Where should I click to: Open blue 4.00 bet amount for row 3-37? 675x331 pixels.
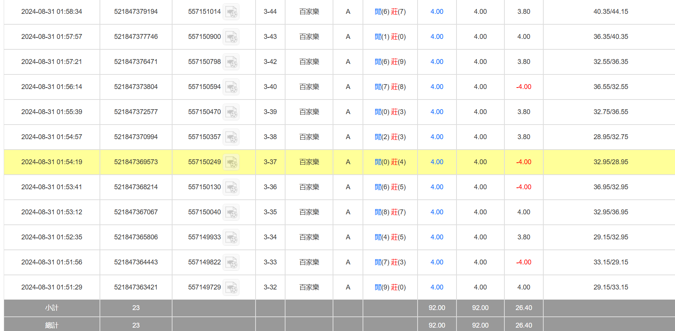(x=437, y=162)
